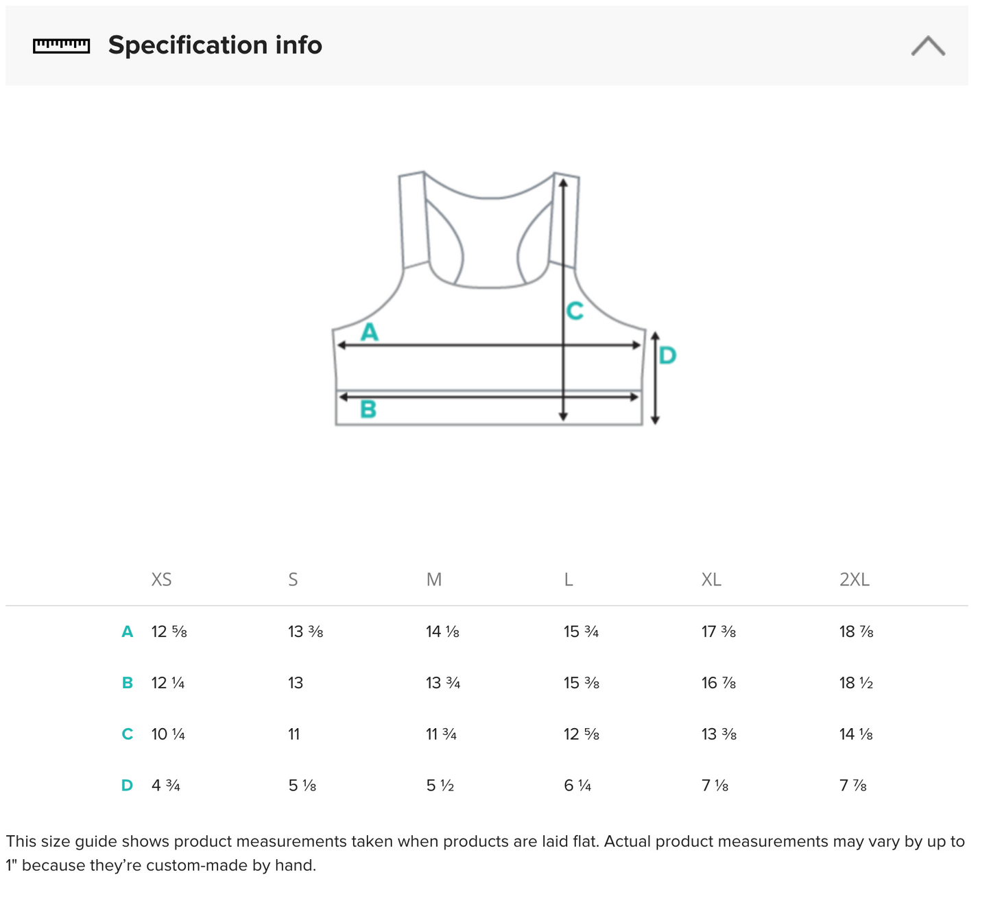Click the teal letter B on diagram
991x923 pixels.
[x=368, y=410]
